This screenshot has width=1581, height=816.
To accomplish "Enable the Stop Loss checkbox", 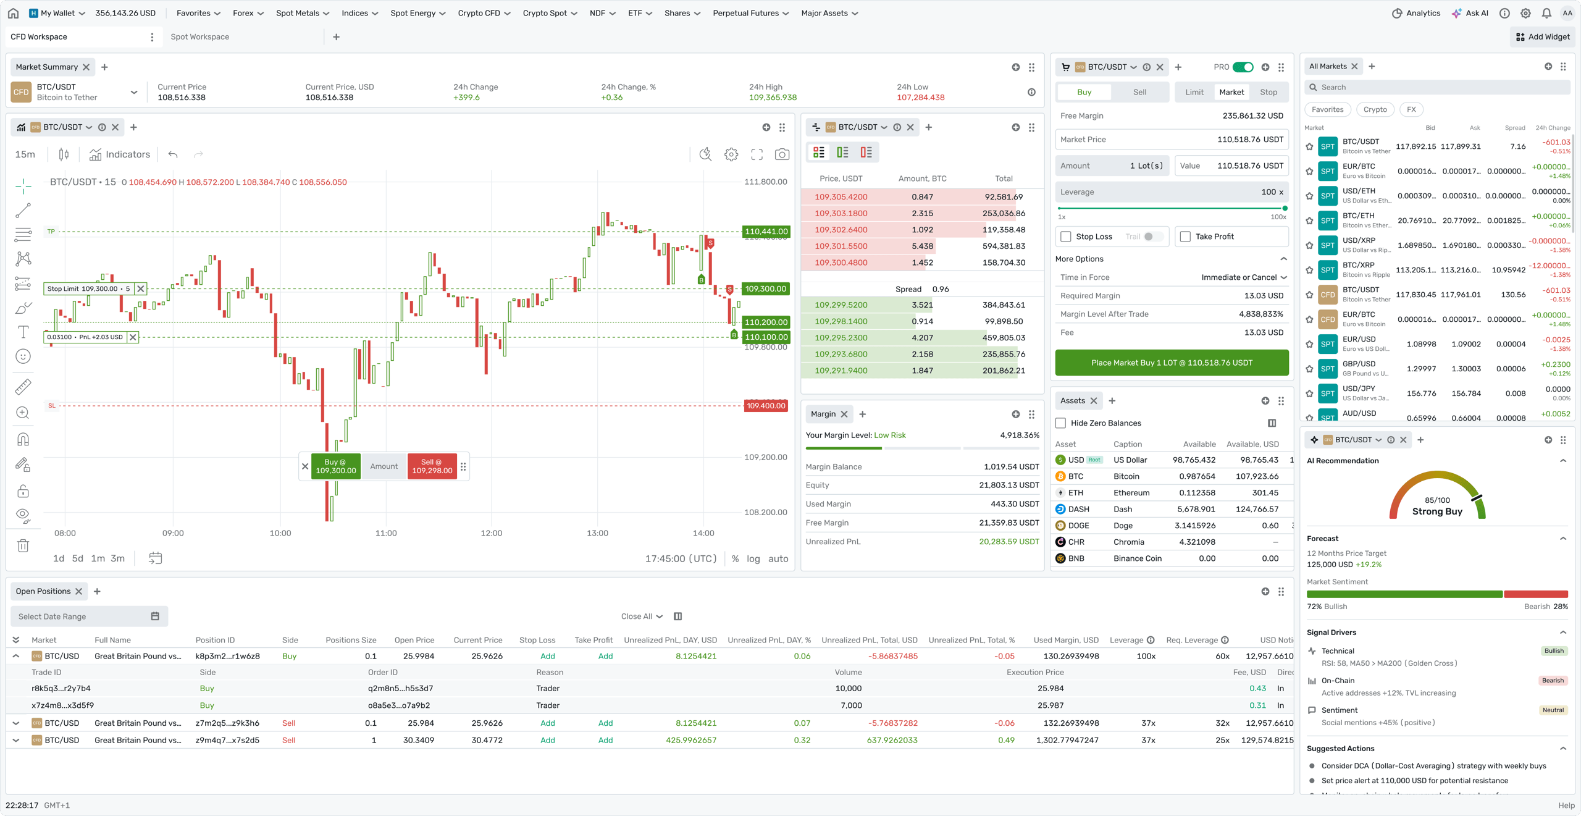I will (1066, 237).
